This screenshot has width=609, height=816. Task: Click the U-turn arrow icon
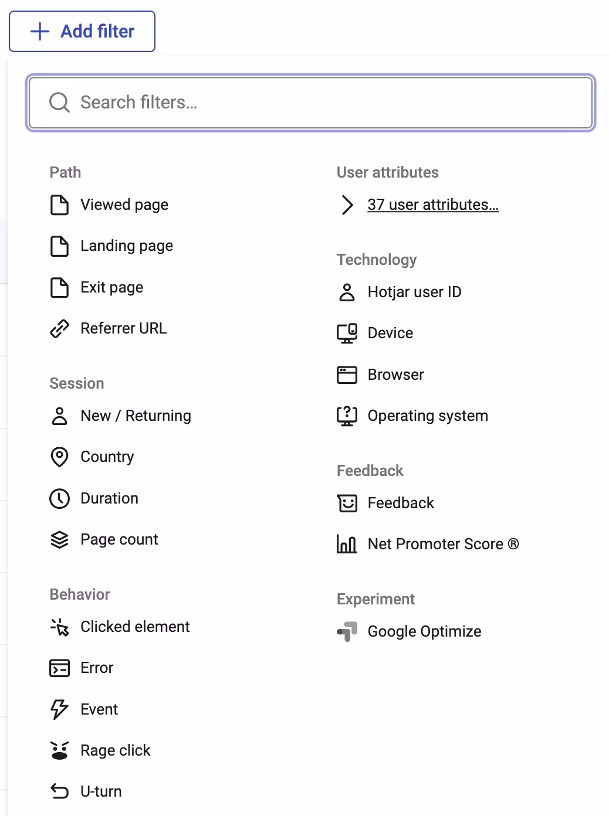59,791
